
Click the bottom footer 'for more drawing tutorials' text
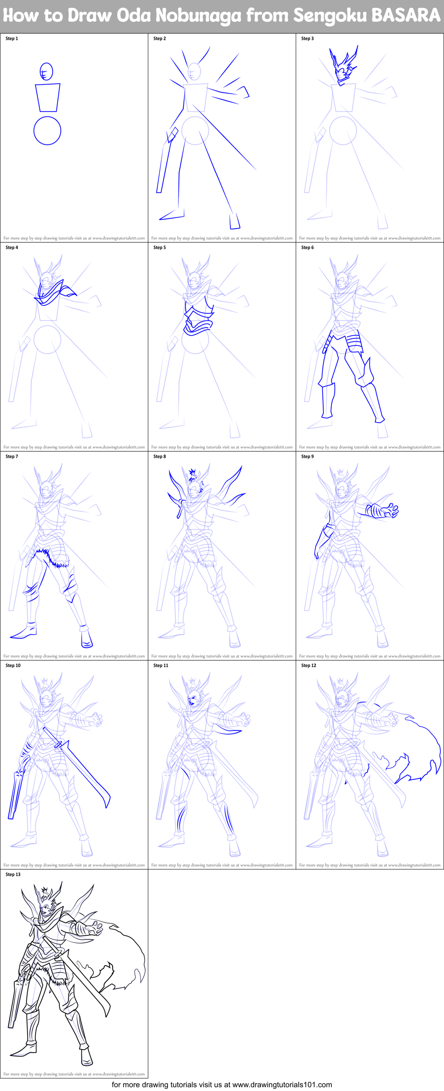coord(222,1085)
